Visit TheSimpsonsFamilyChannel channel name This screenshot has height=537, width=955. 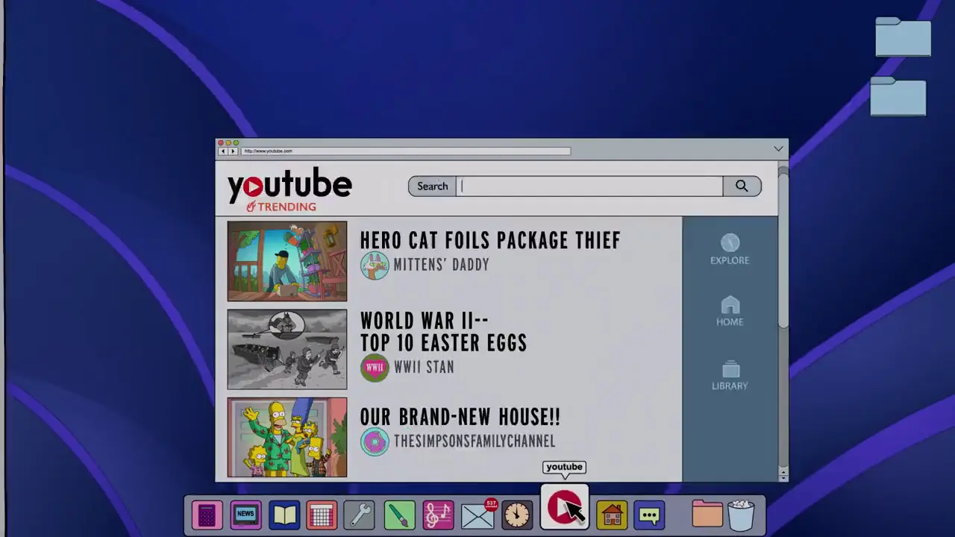tap(474, 442)
